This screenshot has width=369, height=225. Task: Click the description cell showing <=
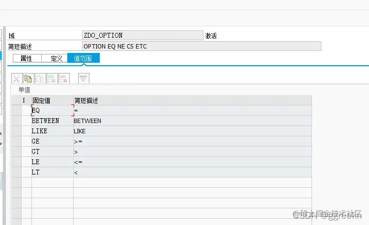tap(193, 162)
